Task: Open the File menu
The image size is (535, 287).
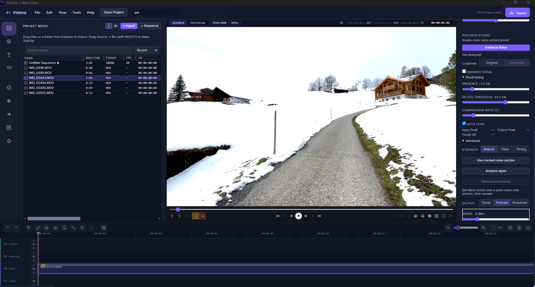Action: coord(37,13)
